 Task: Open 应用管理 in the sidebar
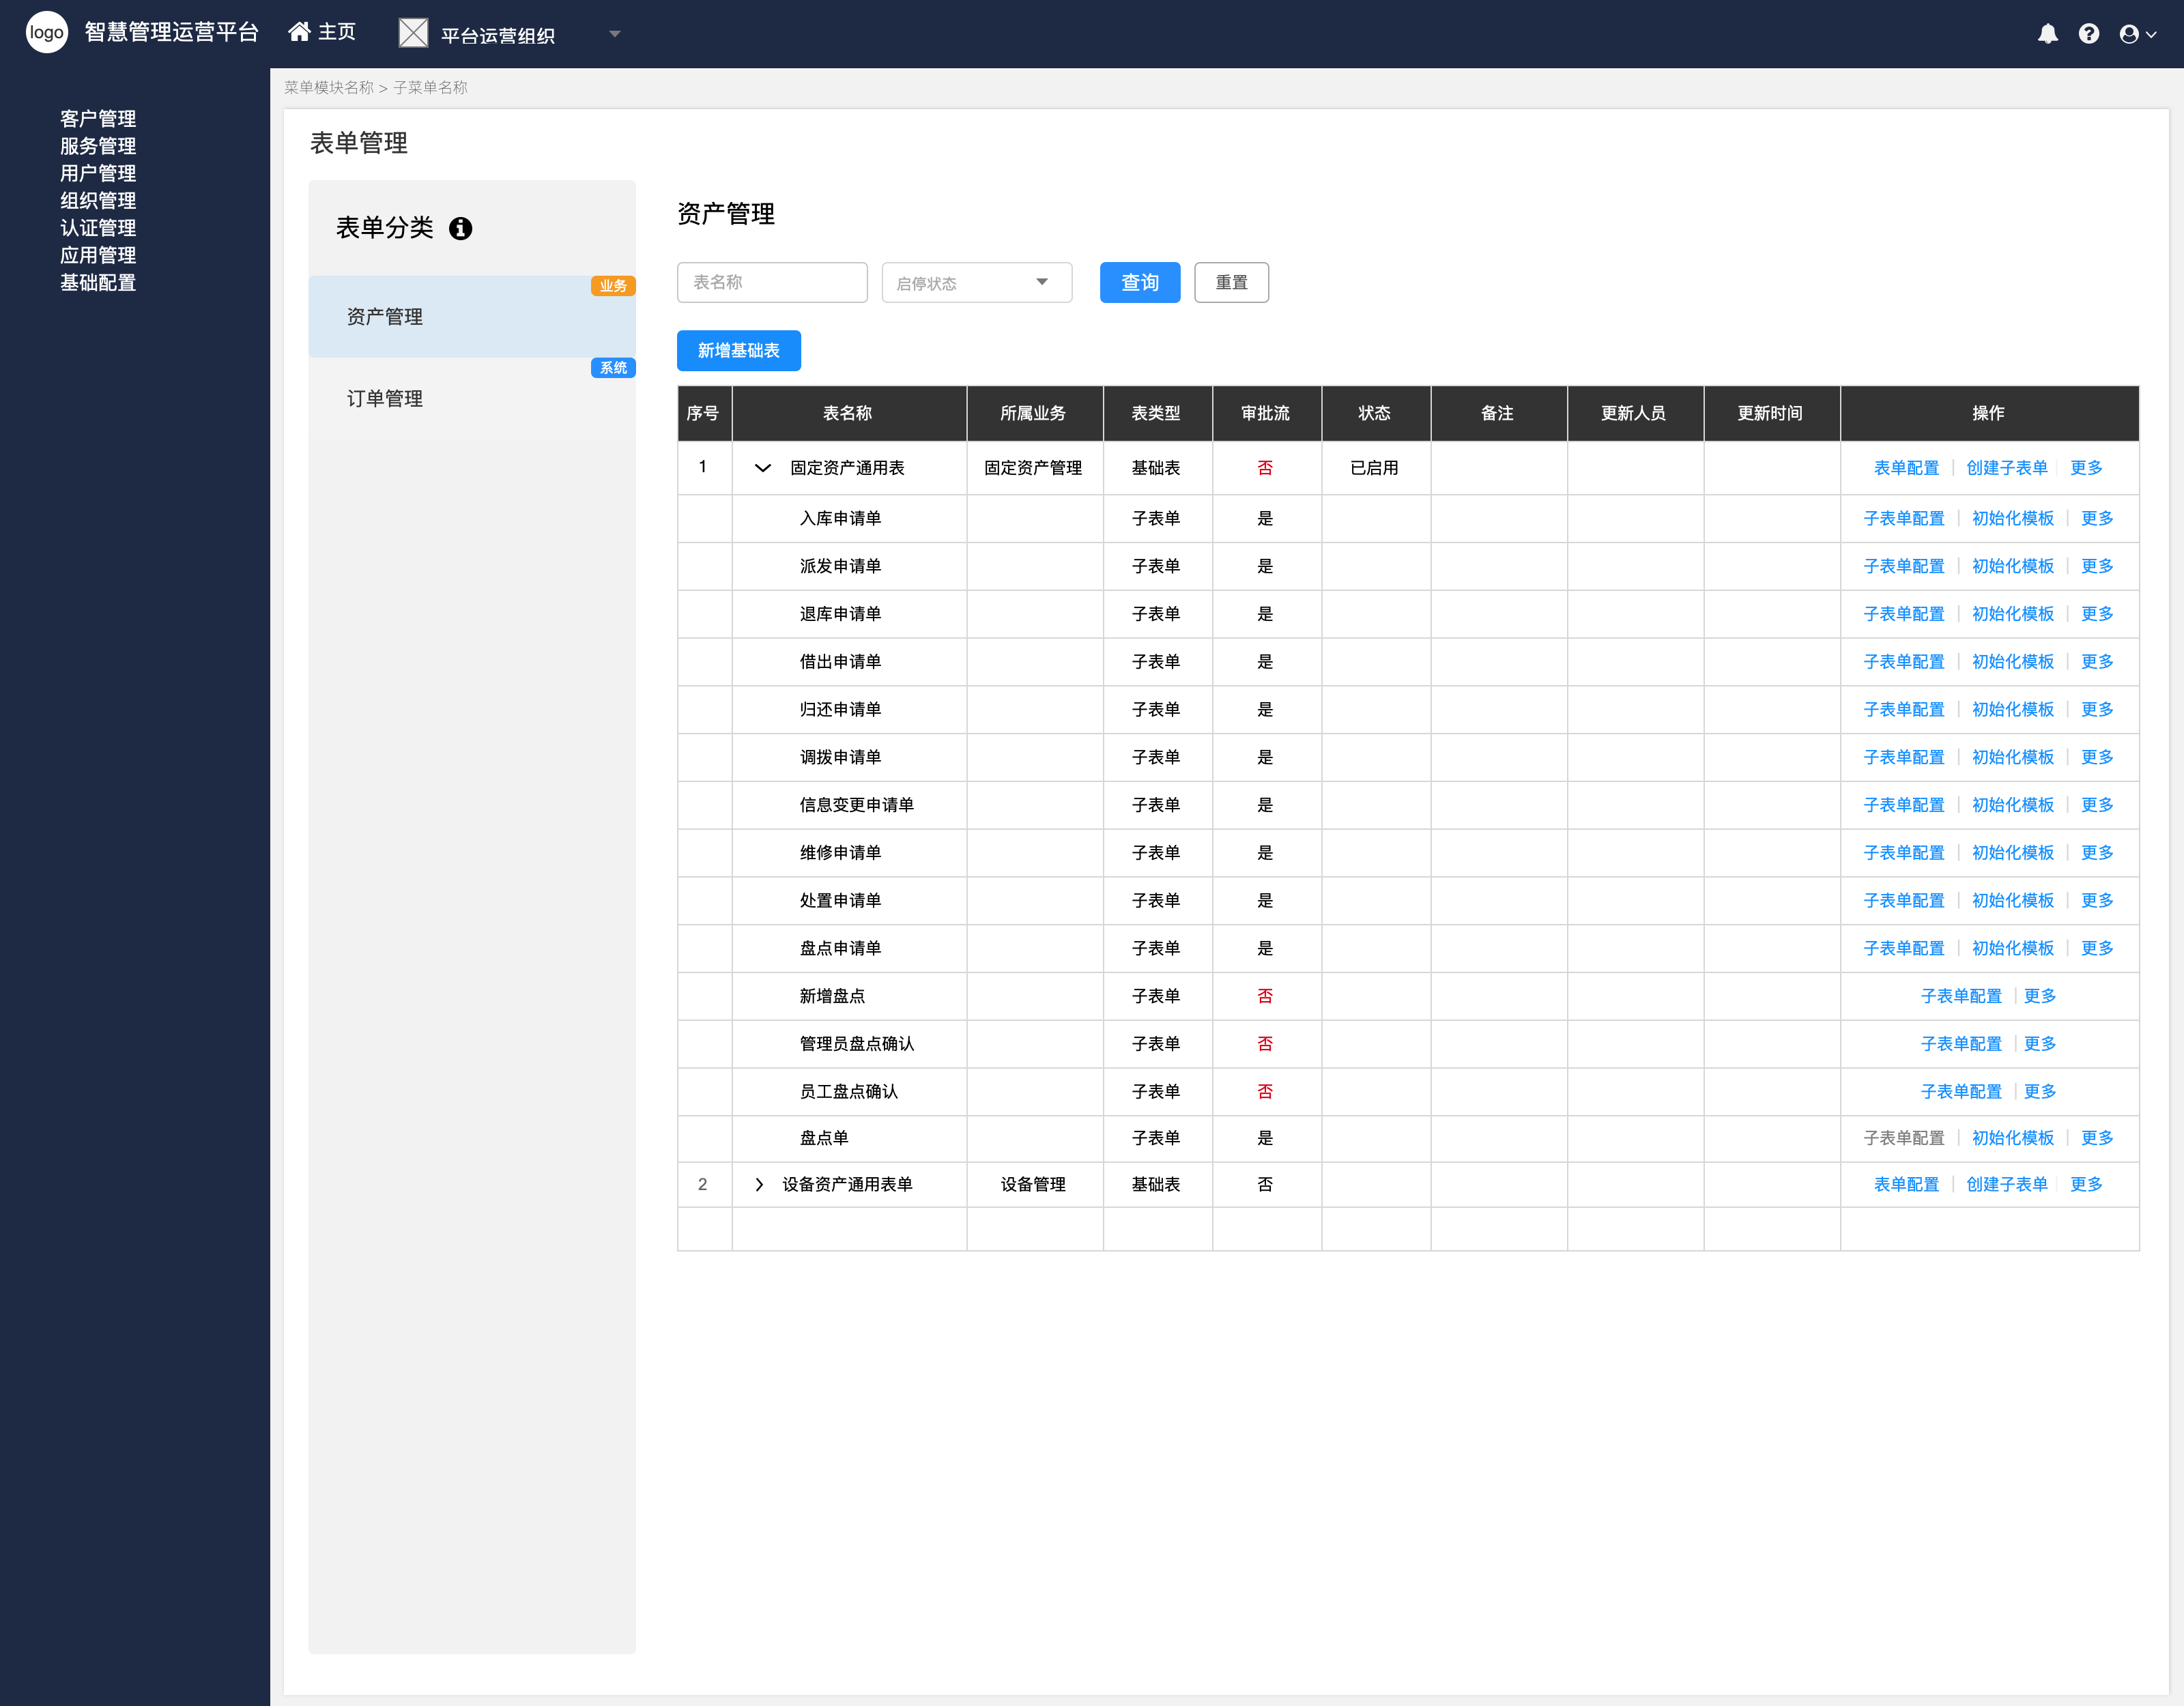[98, 255]
